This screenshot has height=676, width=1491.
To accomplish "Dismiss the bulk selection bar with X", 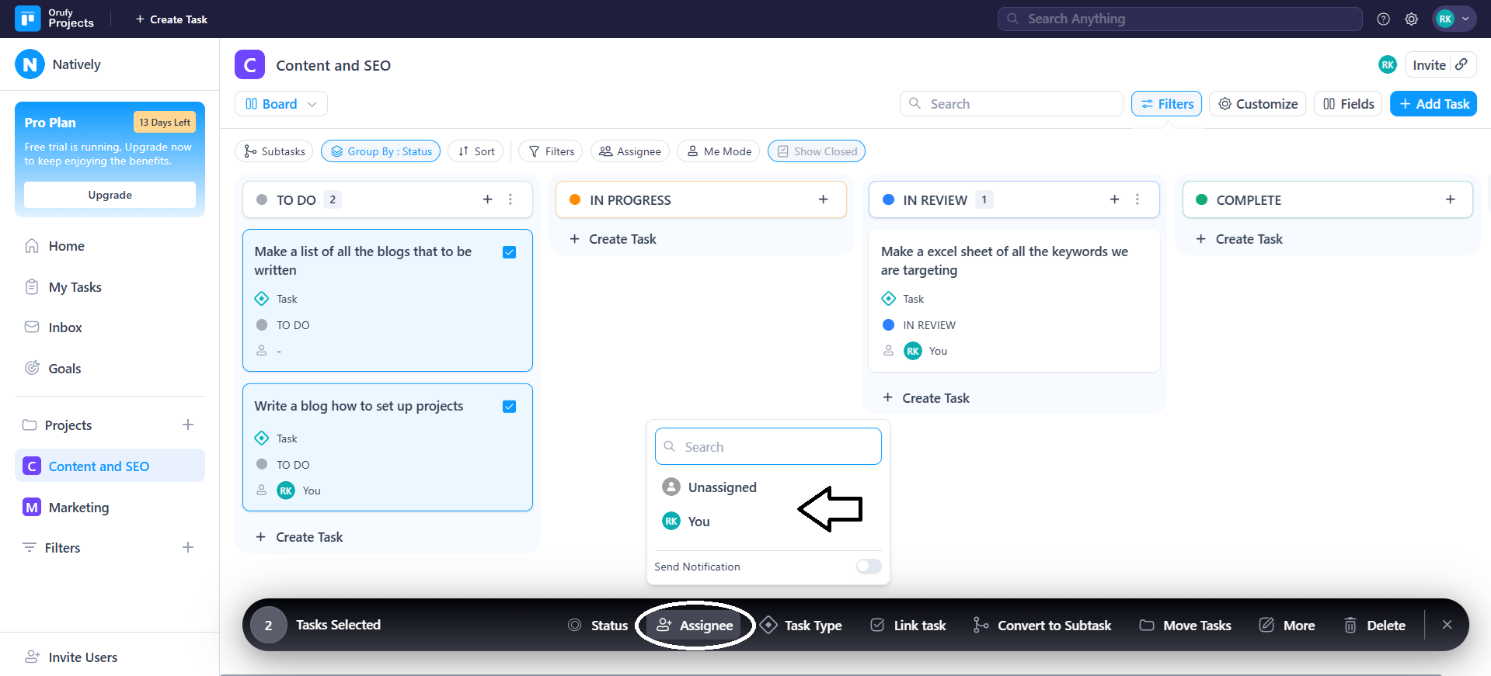I will [x=1447, y=625].
